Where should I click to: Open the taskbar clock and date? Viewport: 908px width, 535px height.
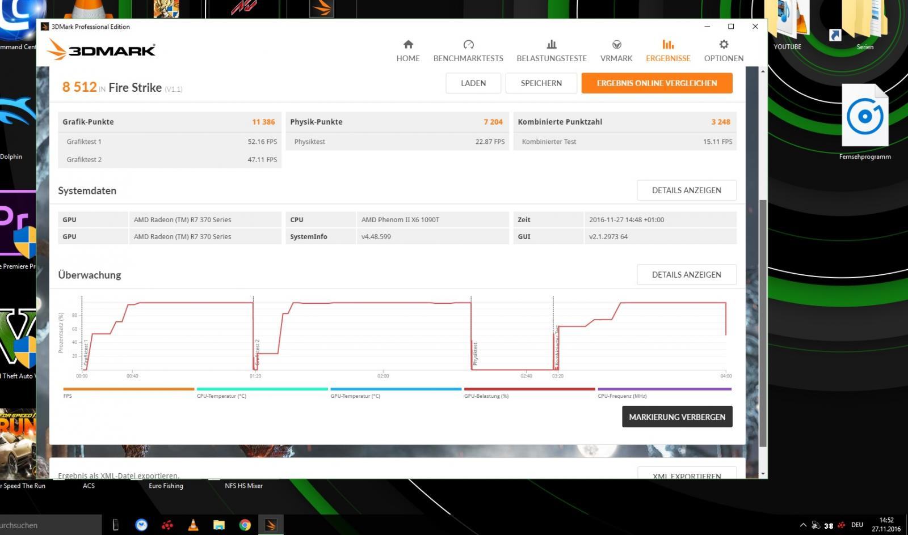pyautogui.click(x=886, y=525)
